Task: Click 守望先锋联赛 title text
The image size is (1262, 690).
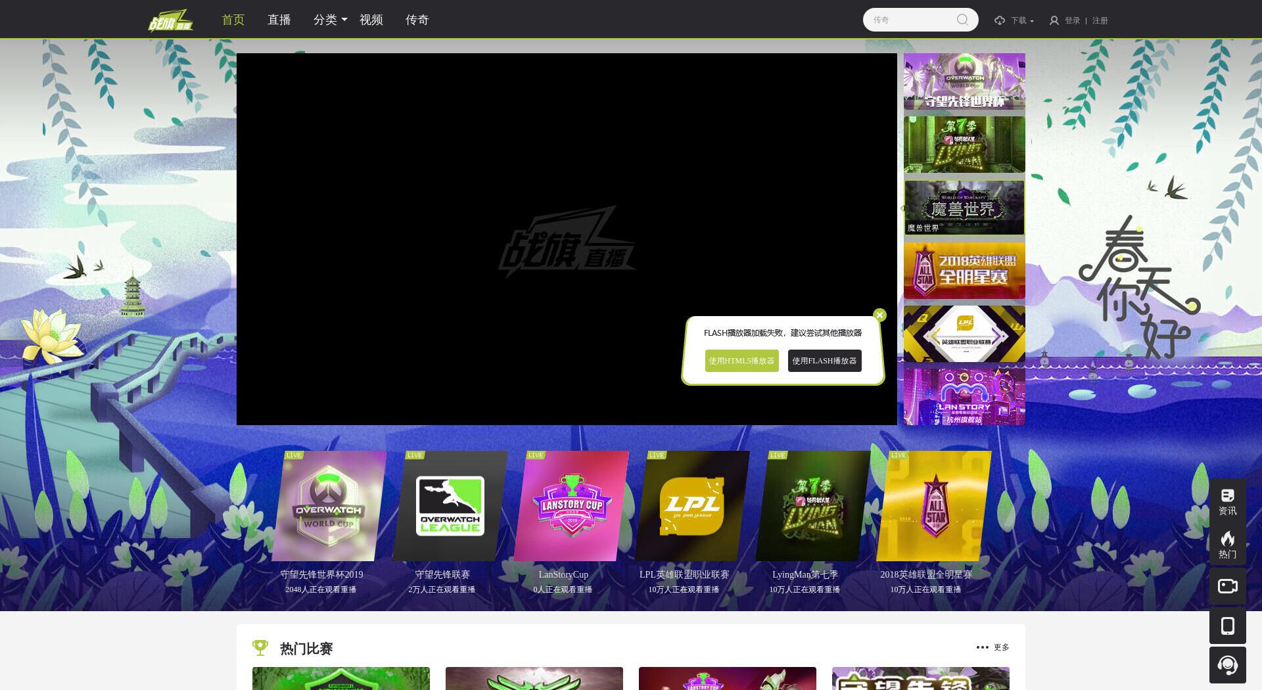Action: [442, 574]
